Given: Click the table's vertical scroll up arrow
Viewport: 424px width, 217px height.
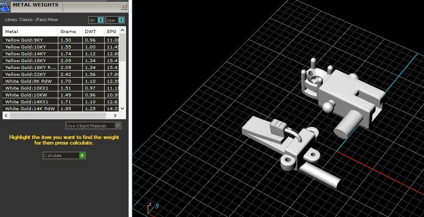Looking at the screenshot, I should click(122, 30).
